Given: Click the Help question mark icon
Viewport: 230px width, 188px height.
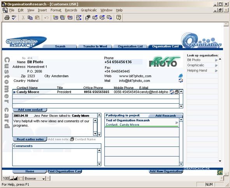Looking at the screenshot, I should [118, 18].
